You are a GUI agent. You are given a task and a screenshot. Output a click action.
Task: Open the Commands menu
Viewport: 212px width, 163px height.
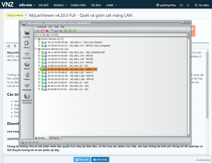point(42,27)
